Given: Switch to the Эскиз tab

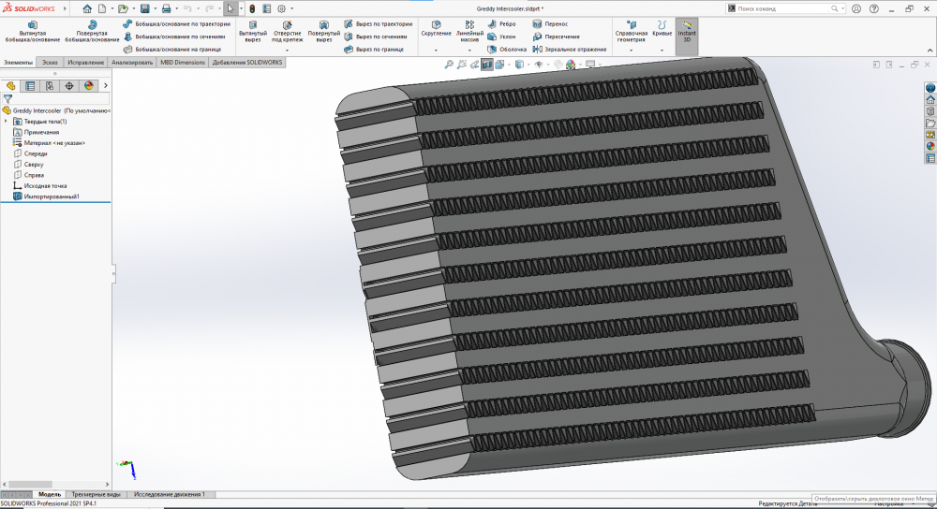Looking at the screenshot, I should tap(50, 63).
